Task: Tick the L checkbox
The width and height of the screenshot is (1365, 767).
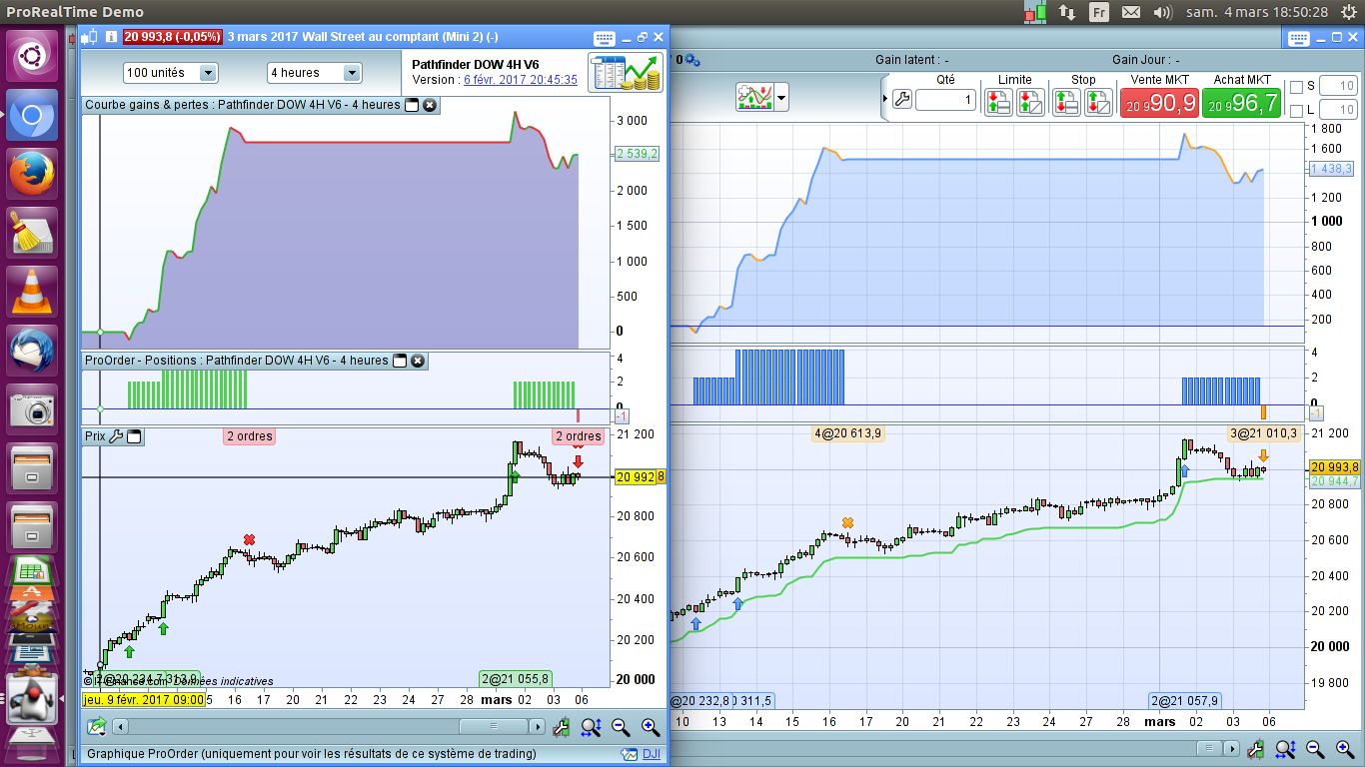Action: (x=1296, y=111)
